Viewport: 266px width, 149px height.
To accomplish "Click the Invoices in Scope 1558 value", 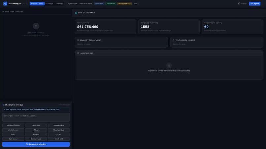I will (x=145, y=27).
